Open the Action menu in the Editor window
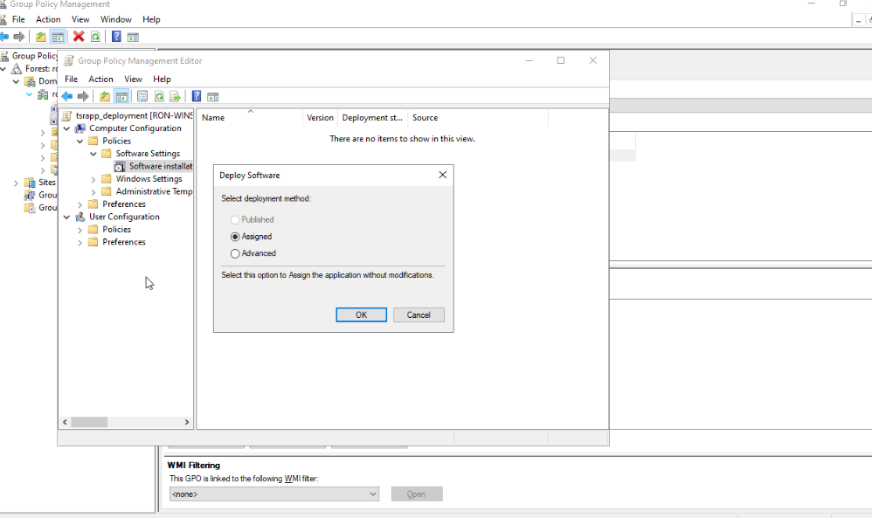Image resolution: width=872 pixels, height=518 pixels. pyautogui.click(x=100, y=79)
